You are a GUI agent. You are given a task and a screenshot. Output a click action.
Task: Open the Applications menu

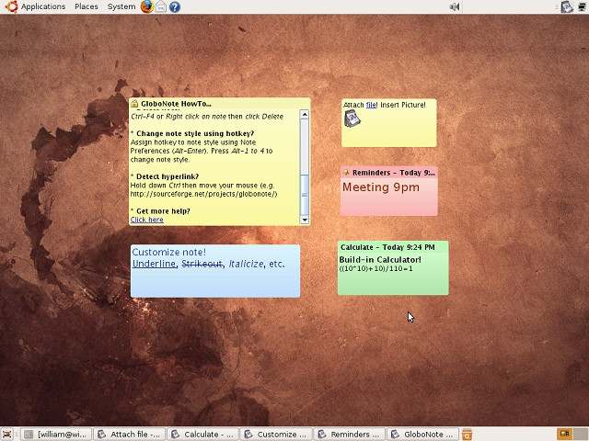pyautogui.click(x=43, y=6)
